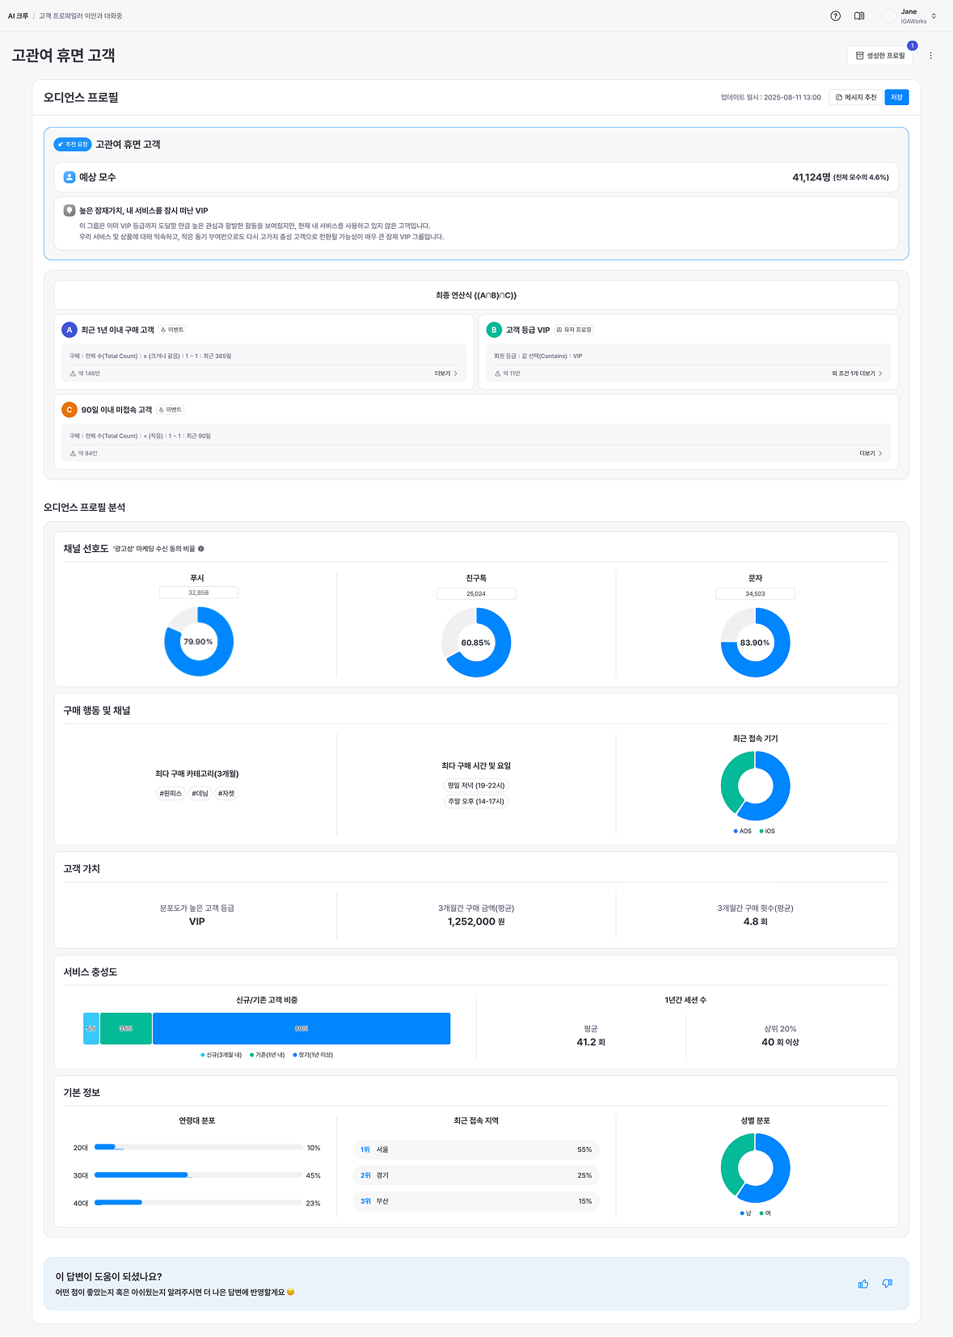The height and width of the screenshot is (1337, 953).
Task: Click the 푸시 79.90% donut chart
Action: click(199, 642)
